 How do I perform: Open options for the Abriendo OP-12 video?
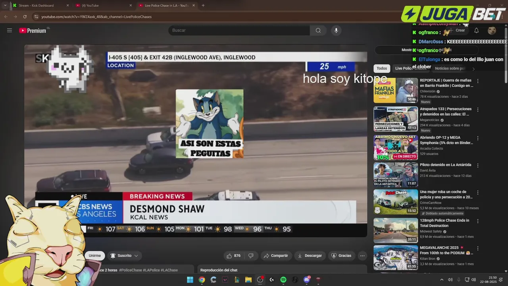pos(478,138)
